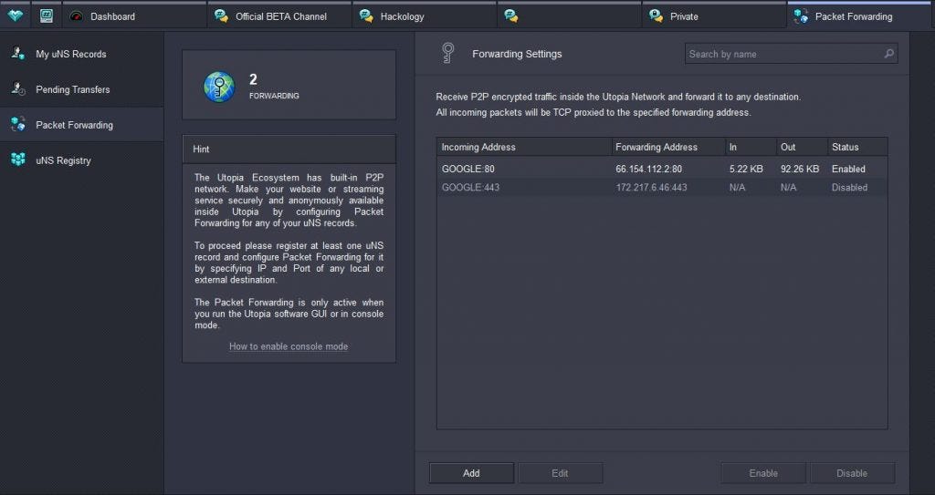Select Packet Forwarding in sidebar

click(81, 125)
